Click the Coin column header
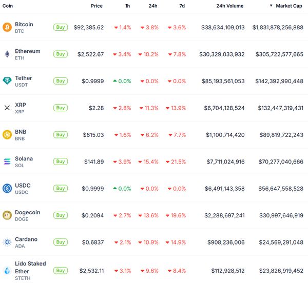Viewport: 308px width, 283px height. [8, 6]
